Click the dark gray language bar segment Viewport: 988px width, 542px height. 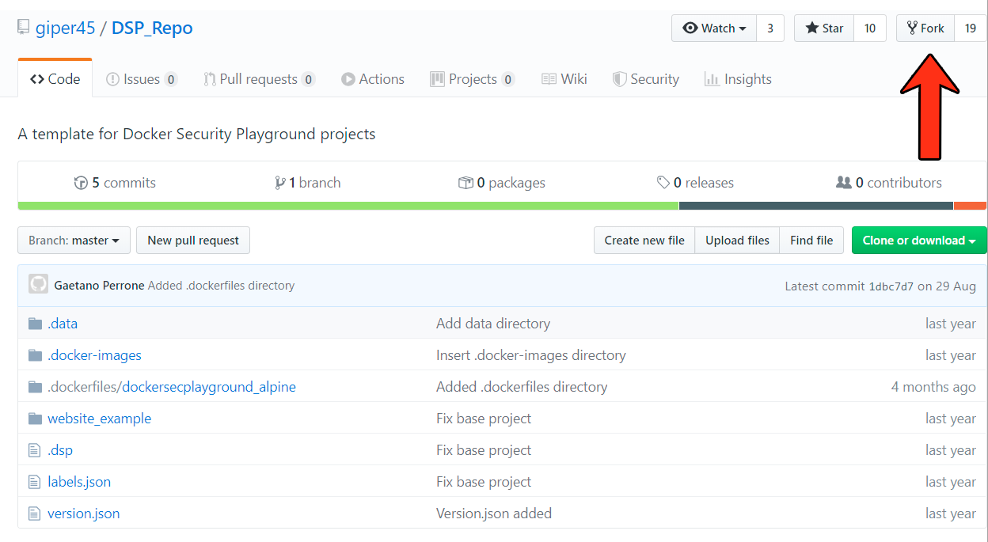tap(816, 206)
